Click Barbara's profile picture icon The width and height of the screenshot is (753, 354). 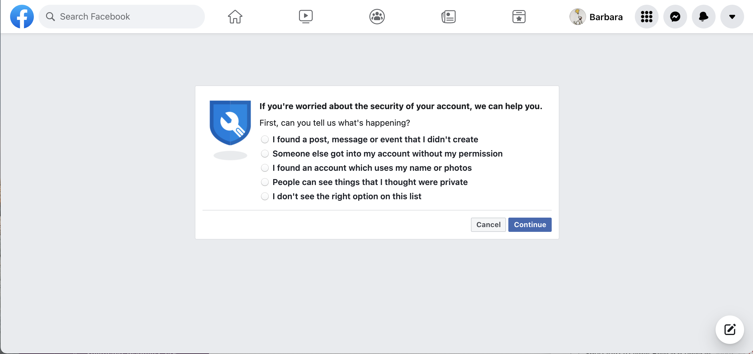point(577,17)
